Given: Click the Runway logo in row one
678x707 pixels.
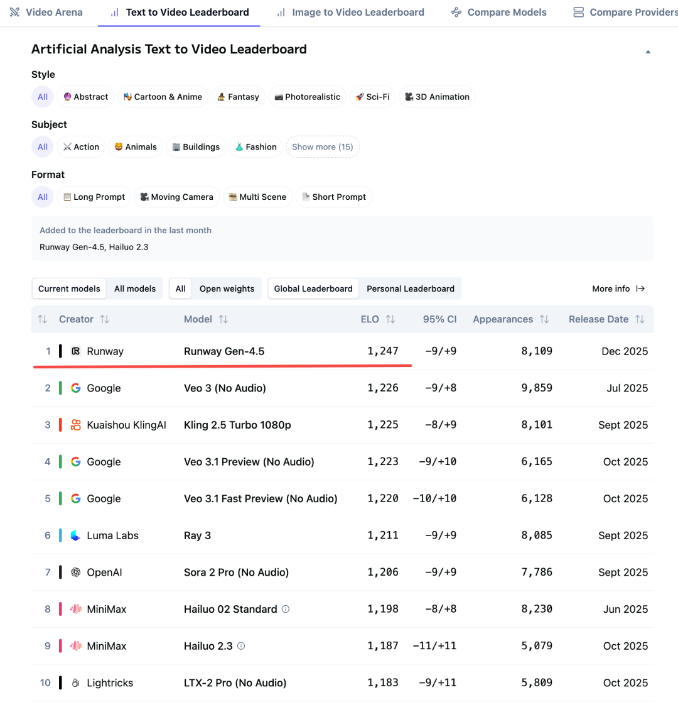Looking at the screenshot, I should tap(76, 351).
